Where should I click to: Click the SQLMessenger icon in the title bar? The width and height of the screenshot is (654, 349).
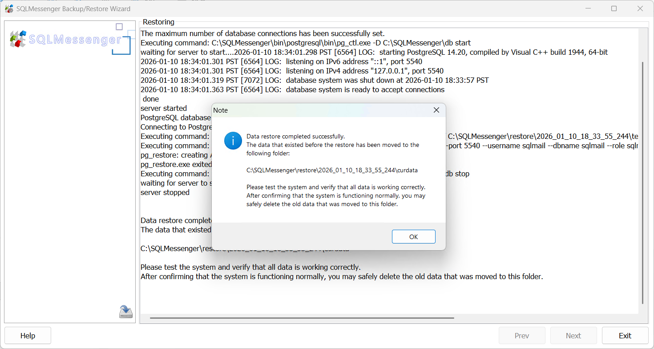pos(9,8)
